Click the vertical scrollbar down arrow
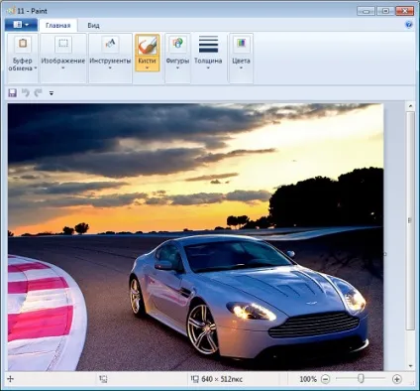Image resolution: width=420 pixels, height=391 pixels. [410, 366]
